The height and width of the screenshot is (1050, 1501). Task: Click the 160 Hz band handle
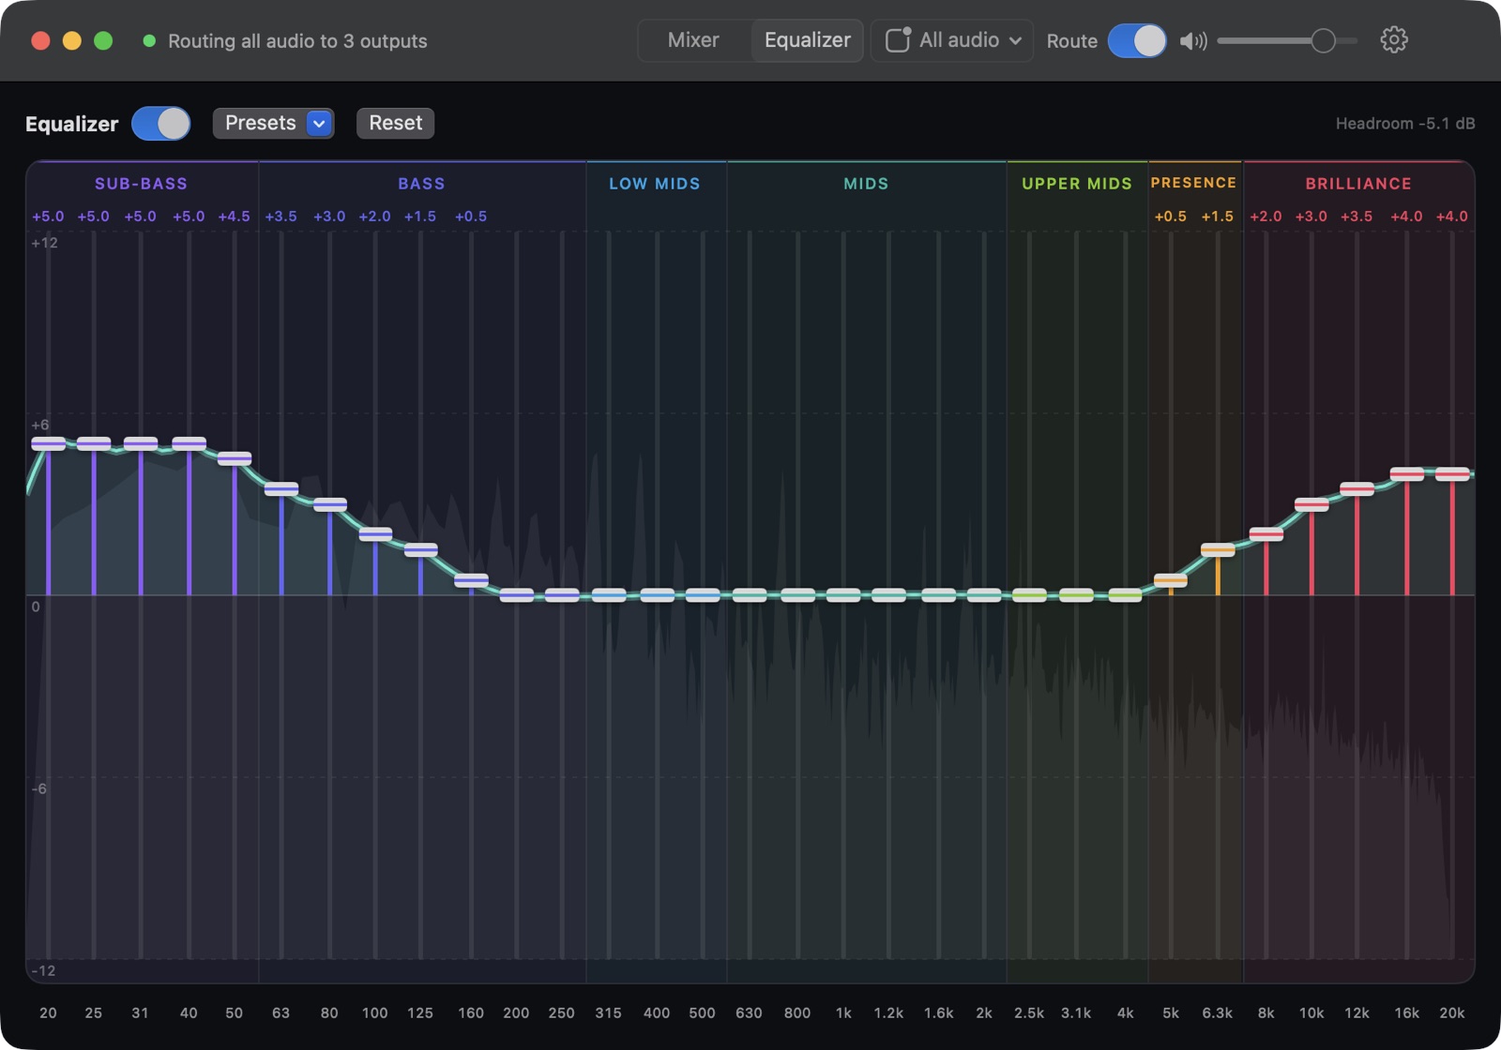(471, 580)
